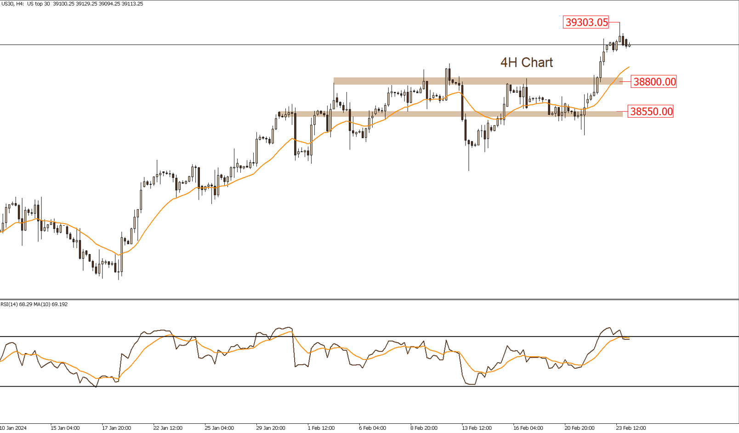Click the 6 Feb 04:00 time label
The height and width of the screenshot is (433, 739).
pos(373,428)
